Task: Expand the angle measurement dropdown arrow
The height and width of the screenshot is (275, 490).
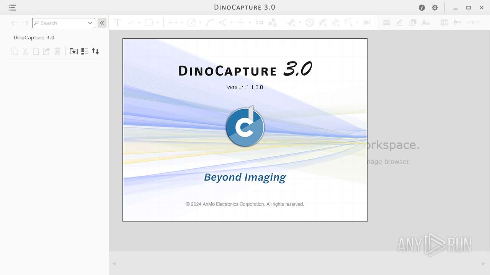Action: 231,23
